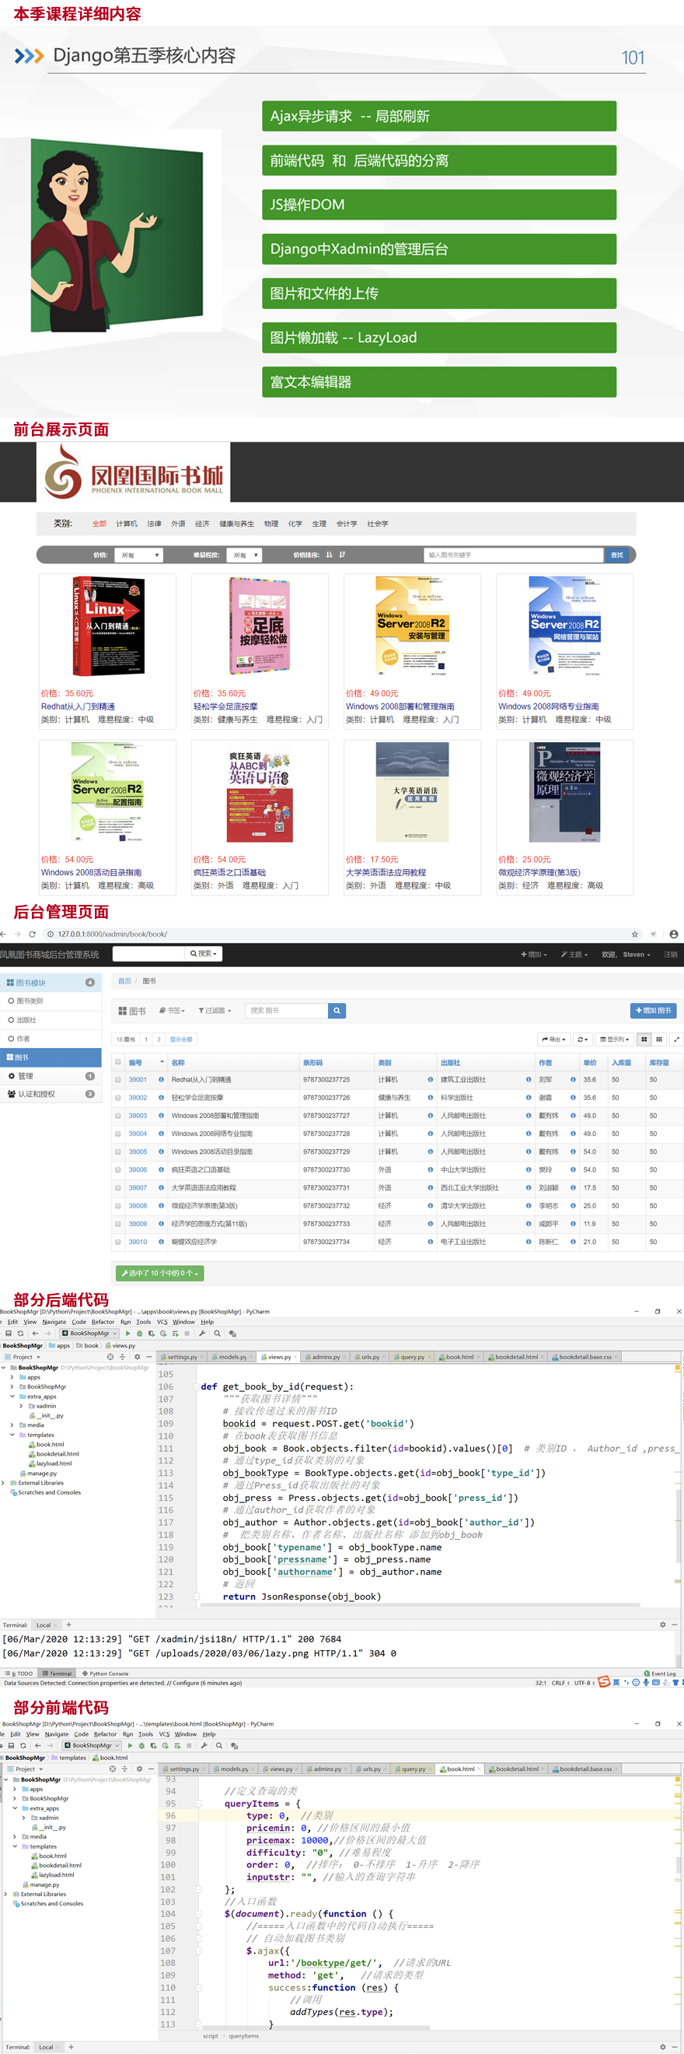Switch to the thumbnail grid layout icon
The image size is (684, 2054).
pos(658,1039)
